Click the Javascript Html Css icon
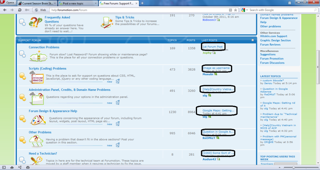320x170 pixels. point(37,77)
